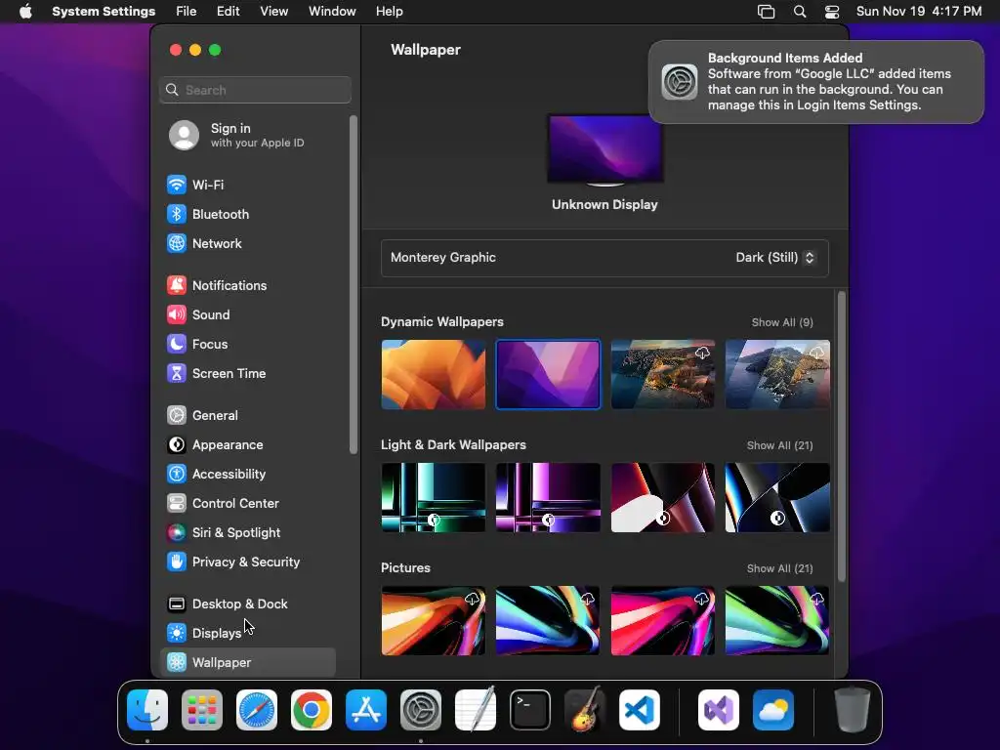1000x750 pixels.
Task: Show all 9 Dynamic Wallpapers
Action: [782, 322]
